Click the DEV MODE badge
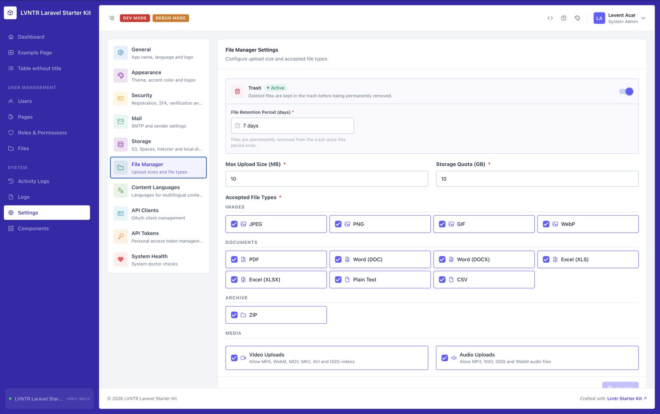 [135, 18]
